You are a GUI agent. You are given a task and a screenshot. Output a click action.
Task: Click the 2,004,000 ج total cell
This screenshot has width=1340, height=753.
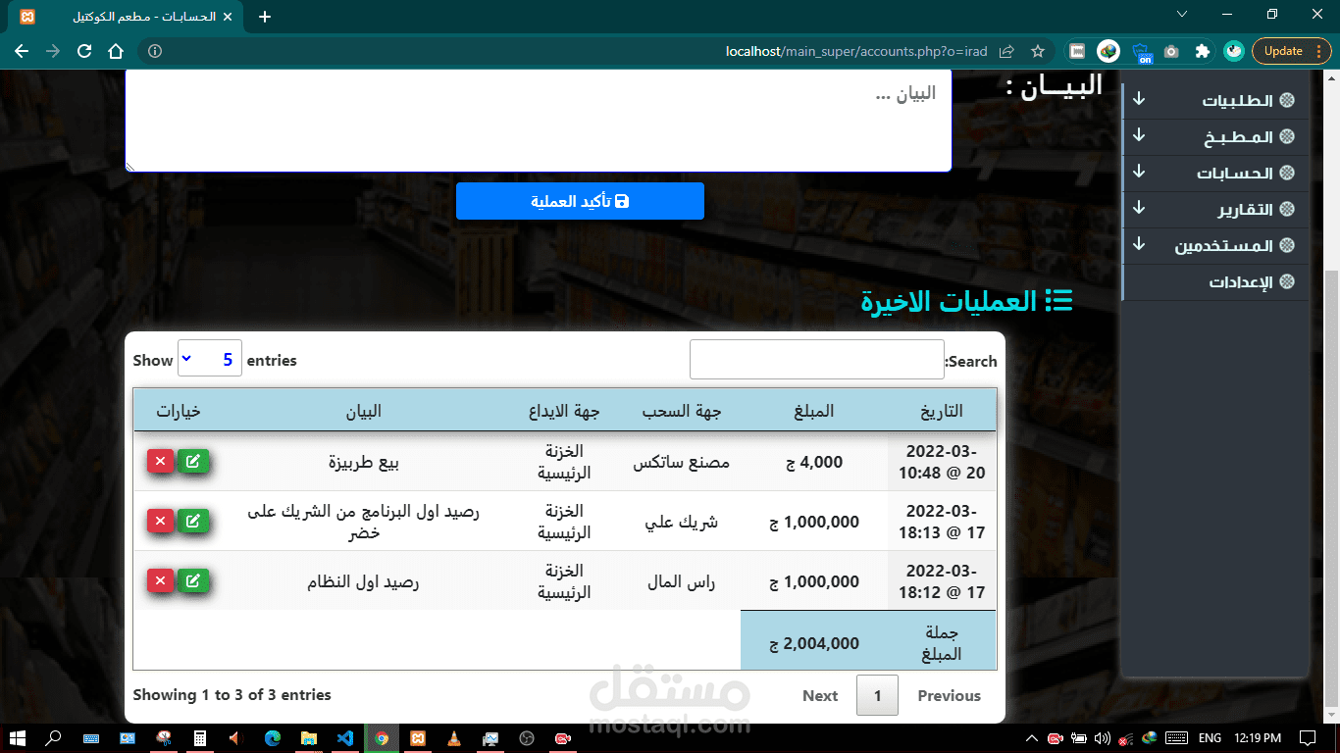click(x=814, y=643)
